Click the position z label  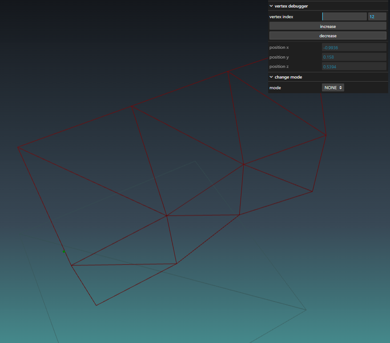click(x=279, y=67)
